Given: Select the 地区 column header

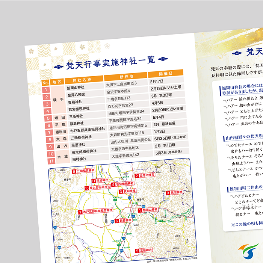Looking at the screenshot, I should point(57,82).
